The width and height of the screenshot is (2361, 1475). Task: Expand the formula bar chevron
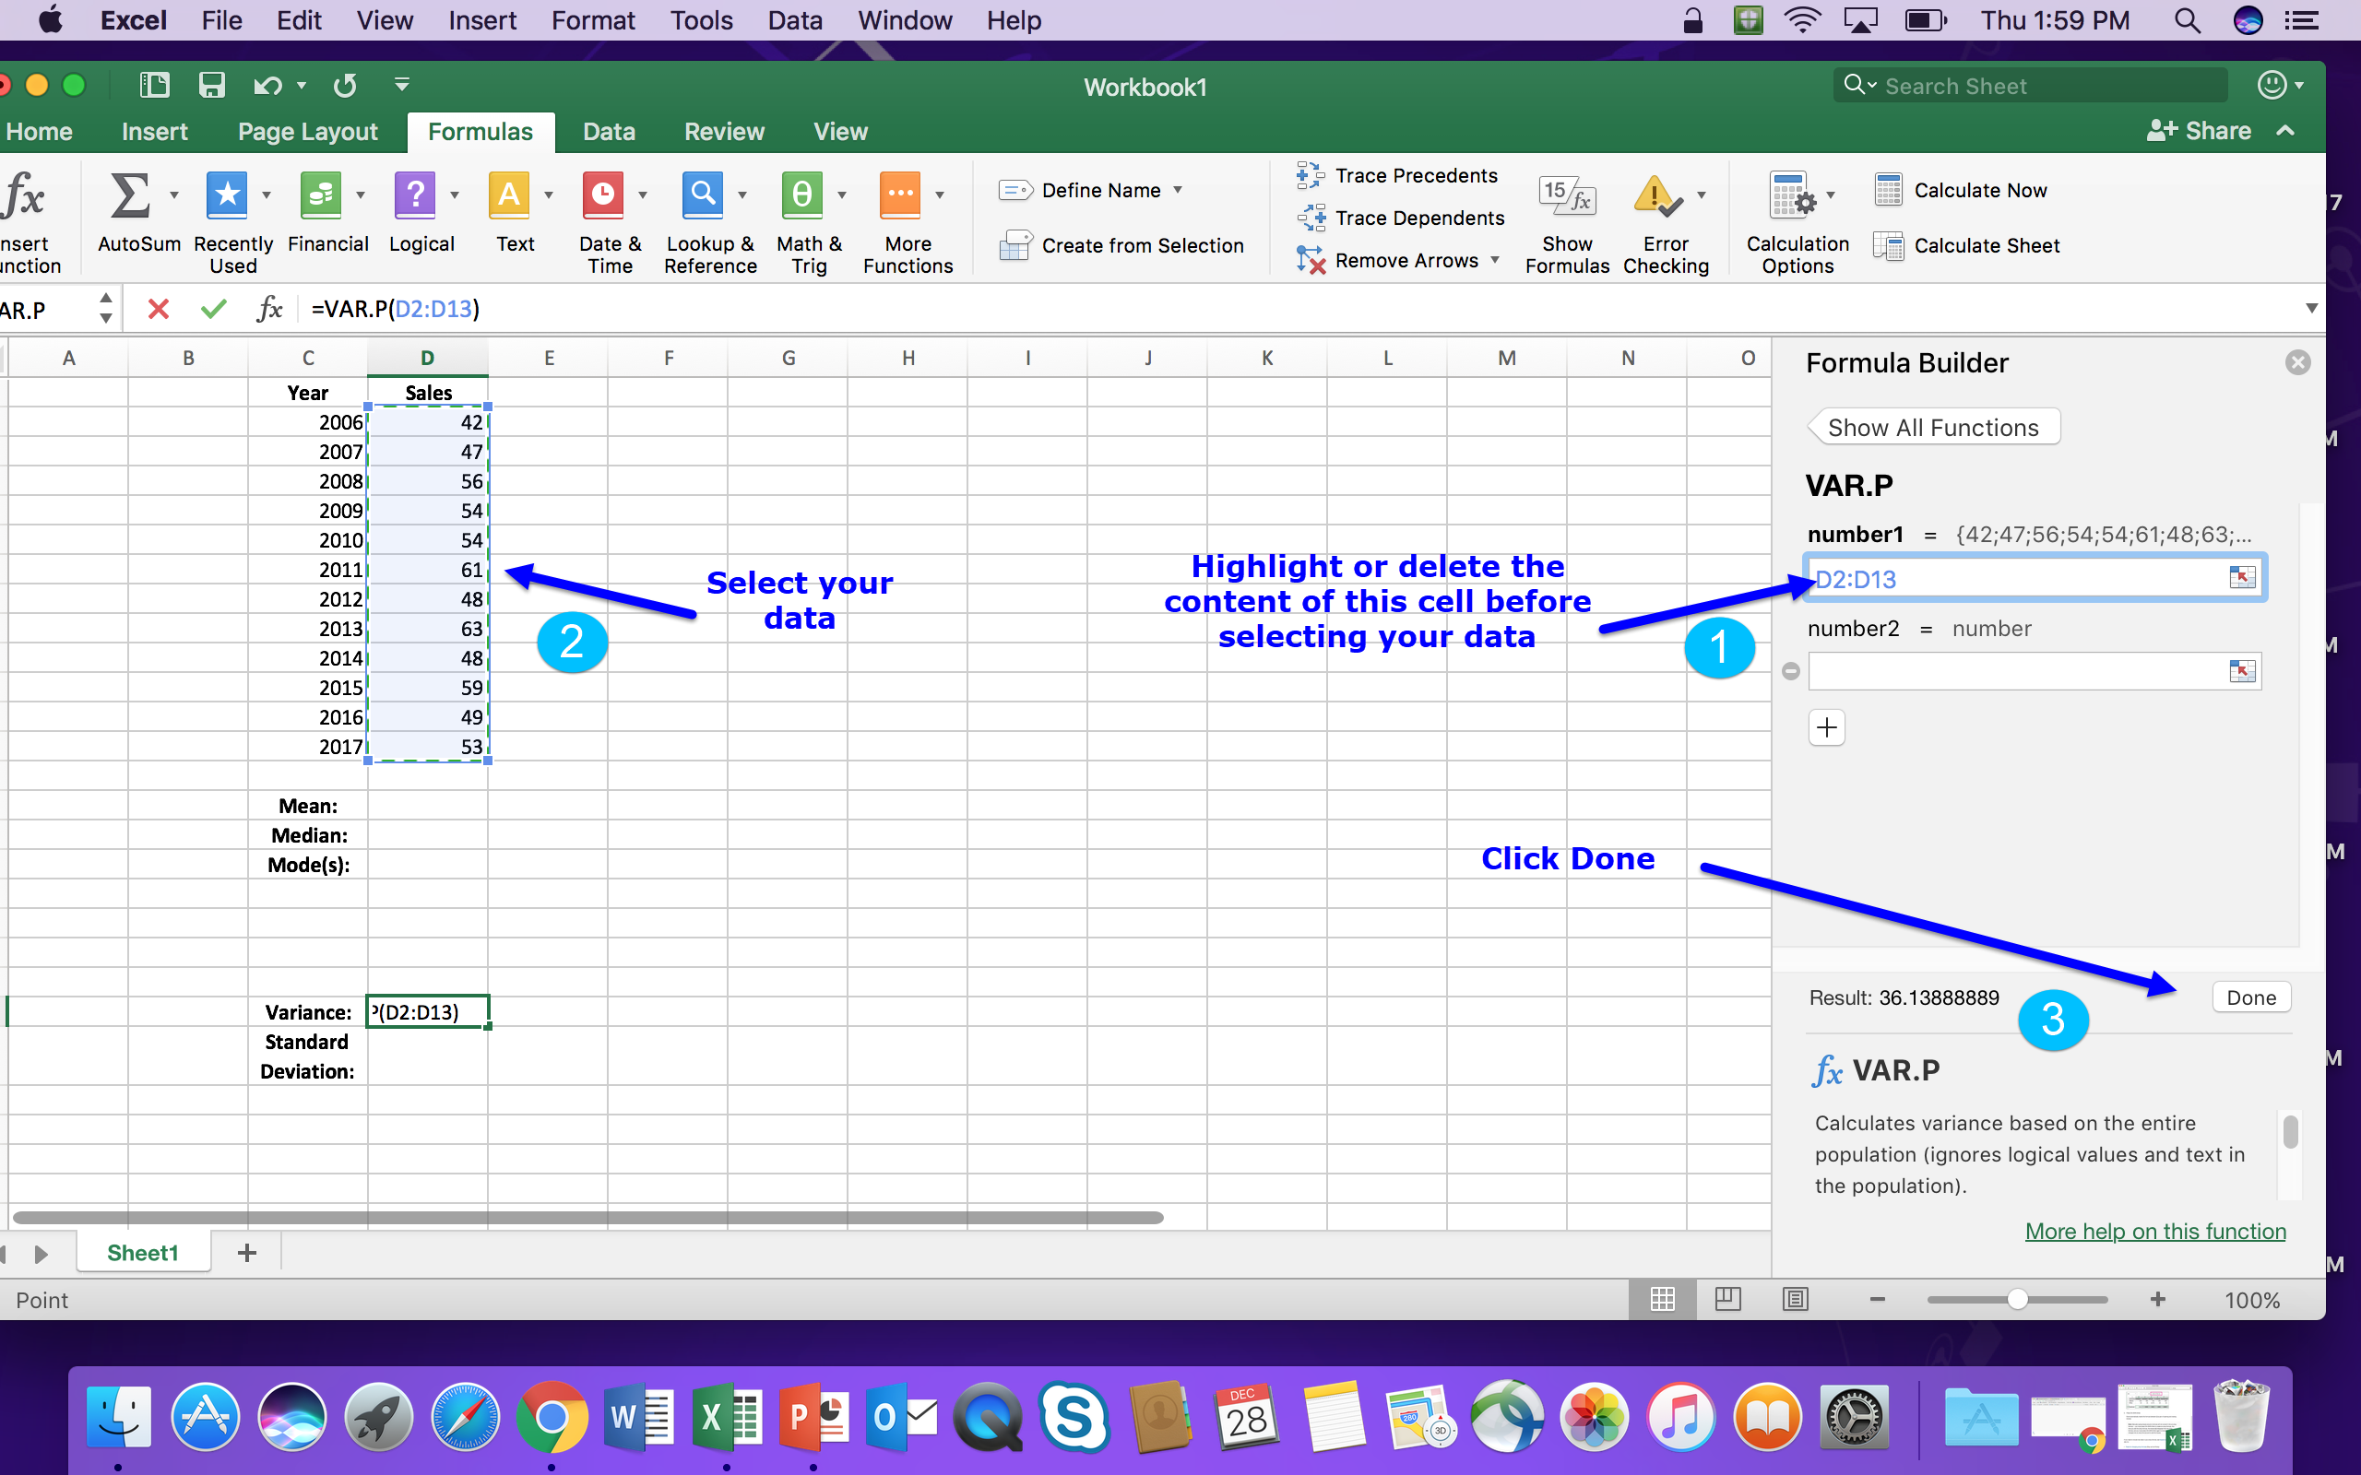2310,309
